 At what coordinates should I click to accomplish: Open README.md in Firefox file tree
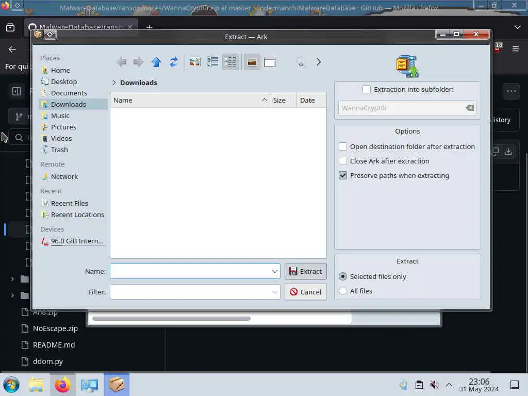point(54,345)
